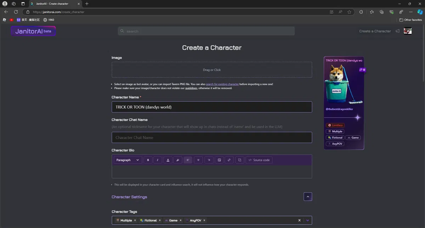Remove the Fictional tag
This screenshot has width=425, height=228.
tap(160, 220)
